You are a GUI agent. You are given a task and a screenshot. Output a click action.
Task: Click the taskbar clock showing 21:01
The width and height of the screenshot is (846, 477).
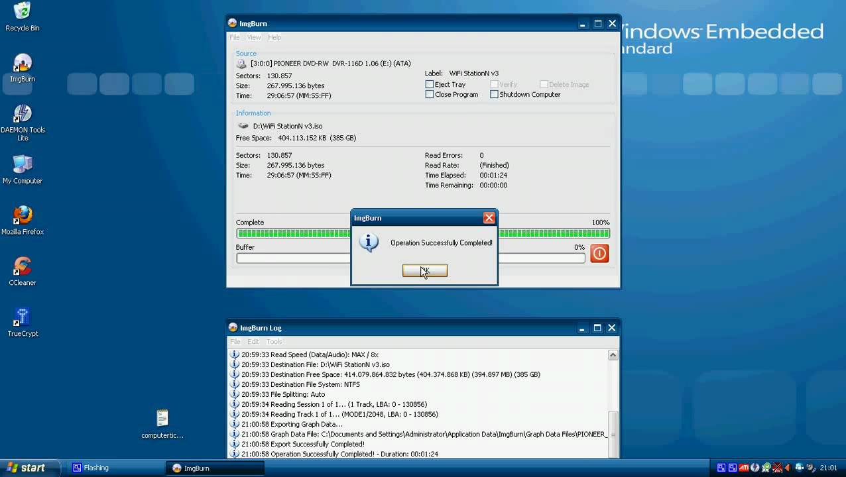pyautogui.click(x=829, y=468)
